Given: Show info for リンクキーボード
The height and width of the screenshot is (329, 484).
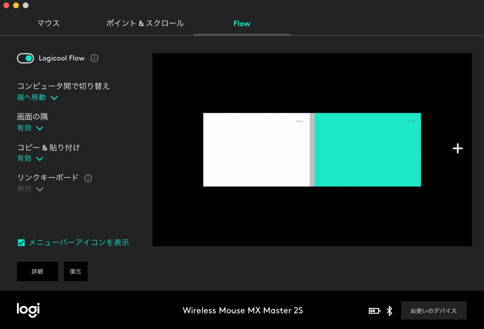Looking at the screenshot, I should point(88,178).
